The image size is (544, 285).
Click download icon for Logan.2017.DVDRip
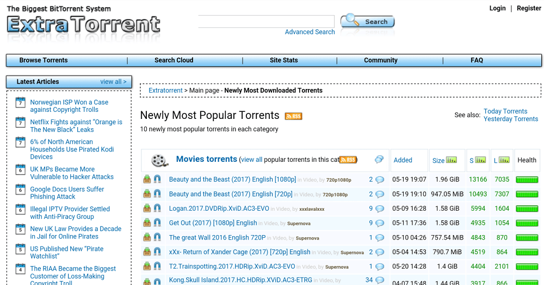[147, 208]
